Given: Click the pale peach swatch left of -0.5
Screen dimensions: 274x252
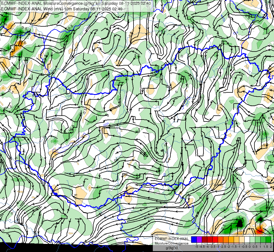Looking at the screenshot, I should click(242, 240).
